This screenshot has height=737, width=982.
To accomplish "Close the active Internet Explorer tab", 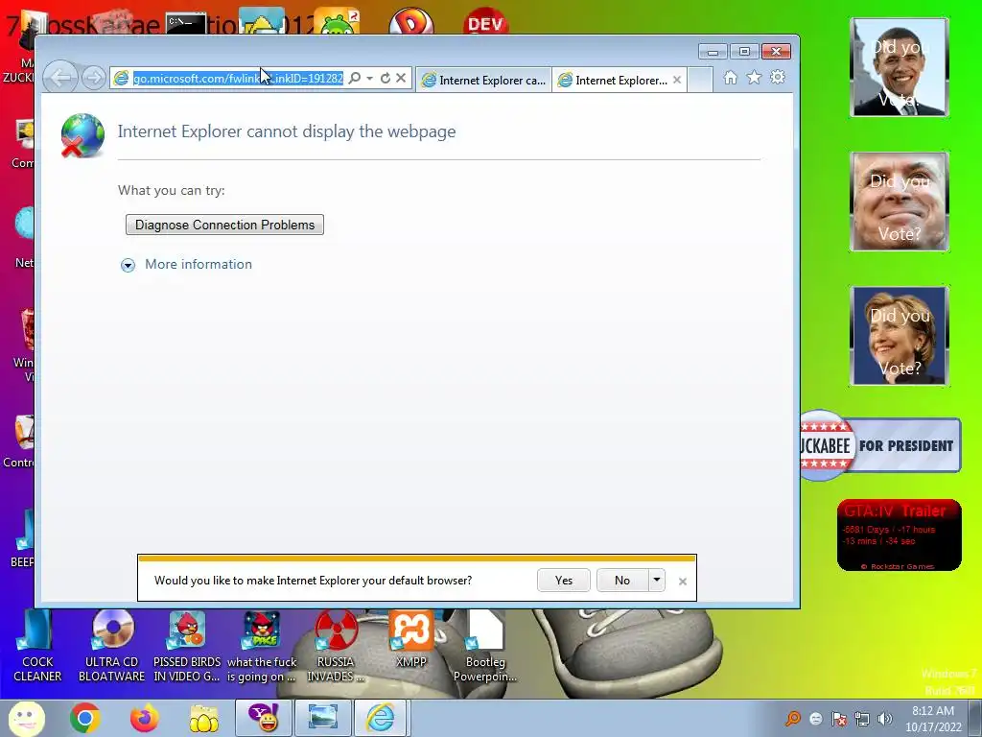I will (x=677, y=81).
